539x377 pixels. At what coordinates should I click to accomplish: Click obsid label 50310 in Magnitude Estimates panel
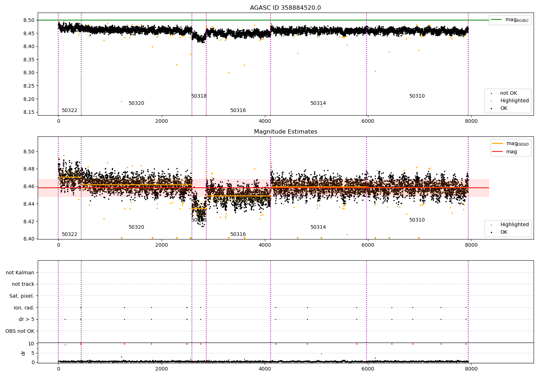417,220
